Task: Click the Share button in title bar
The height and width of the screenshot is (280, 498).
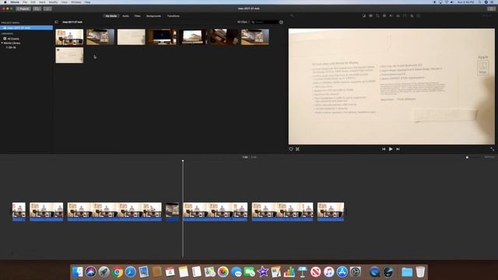Action: pos(491,9)
